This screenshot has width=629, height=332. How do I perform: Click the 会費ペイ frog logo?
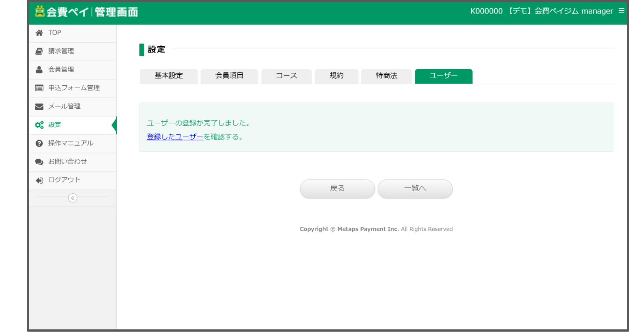(x=40, y=11)
